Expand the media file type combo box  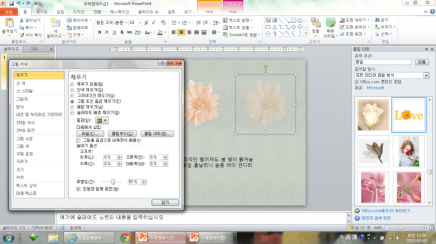426,75
